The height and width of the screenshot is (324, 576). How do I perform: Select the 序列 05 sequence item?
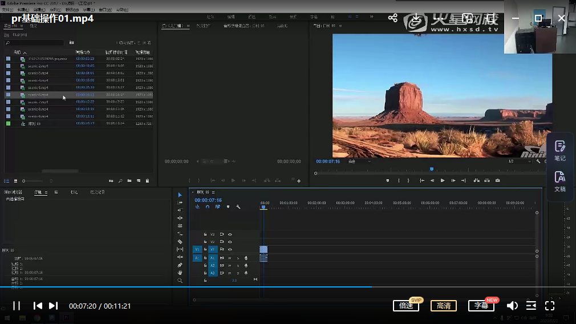click(x=34, y=124)
